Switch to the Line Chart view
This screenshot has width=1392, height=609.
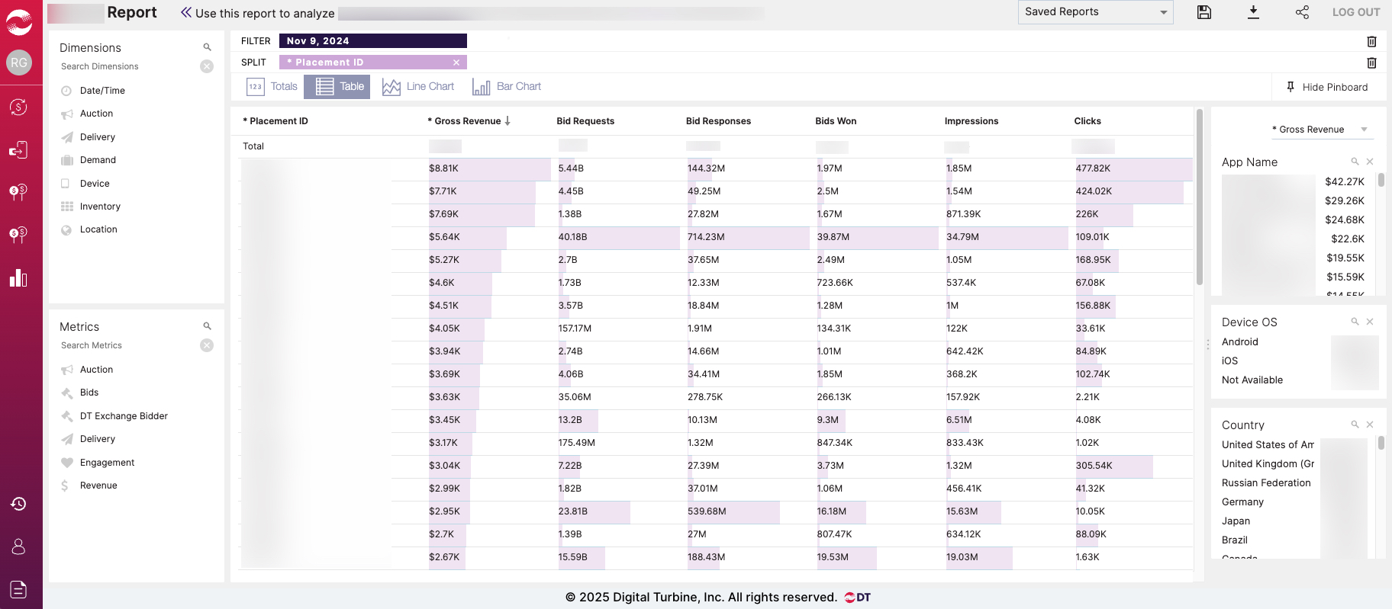point(418,87)
